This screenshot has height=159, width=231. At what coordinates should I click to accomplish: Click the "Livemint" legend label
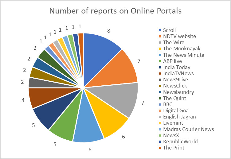(173, 123)
